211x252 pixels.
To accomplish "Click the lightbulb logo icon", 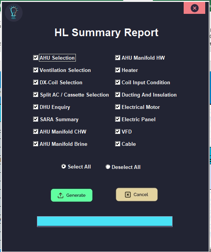I will [x=14, y=13].
